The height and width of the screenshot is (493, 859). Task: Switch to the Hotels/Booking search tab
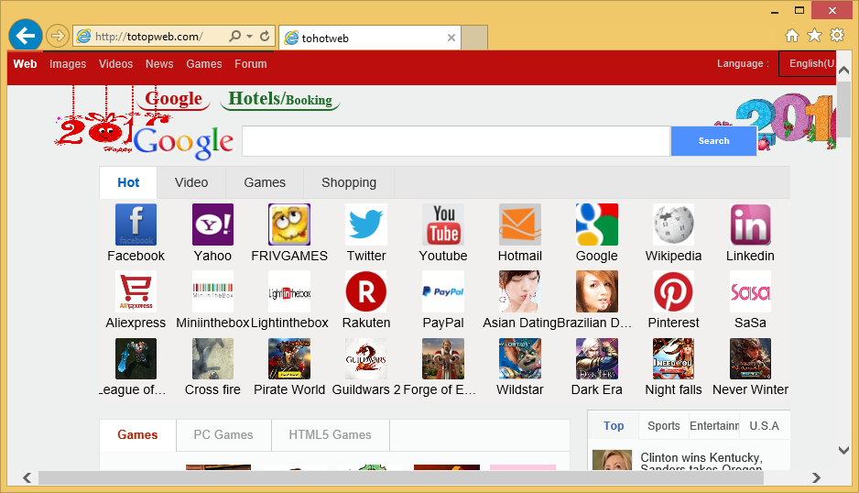(x=280, y=99)
